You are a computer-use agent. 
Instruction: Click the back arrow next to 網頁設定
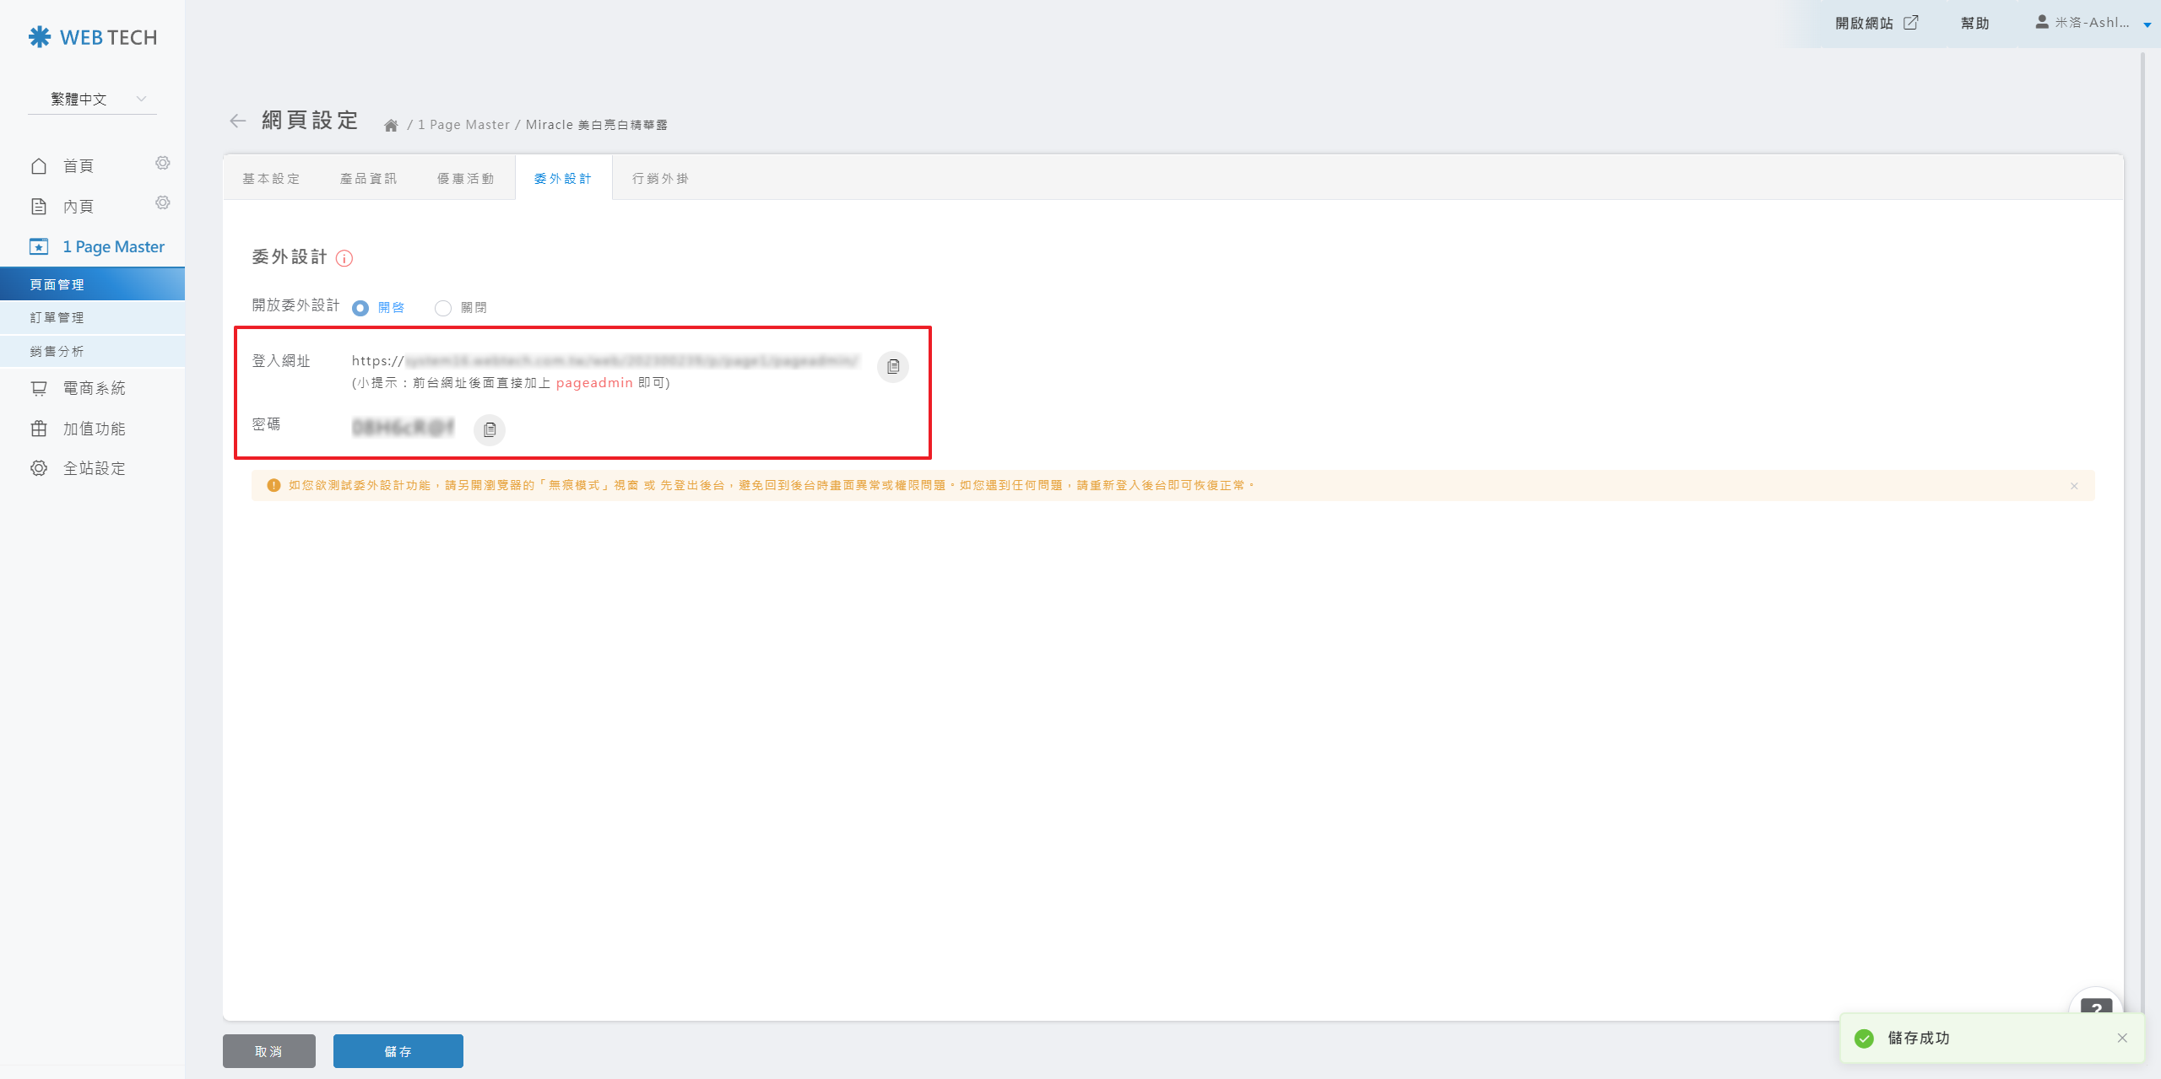(238, 121)
